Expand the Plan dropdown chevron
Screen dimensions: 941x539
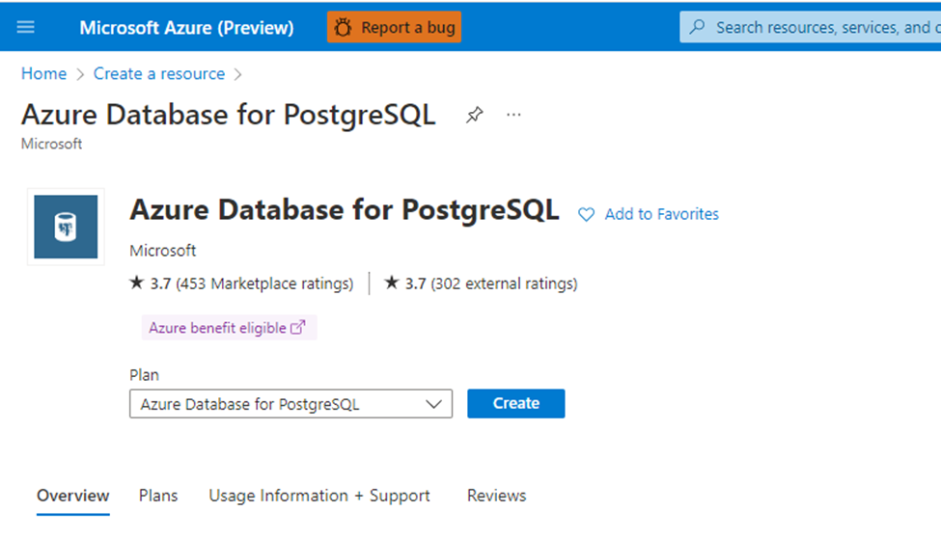pos(434,404)
